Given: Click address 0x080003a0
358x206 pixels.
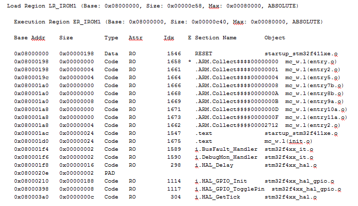Looking at the screenshot, I should click(x=31, y=197).
